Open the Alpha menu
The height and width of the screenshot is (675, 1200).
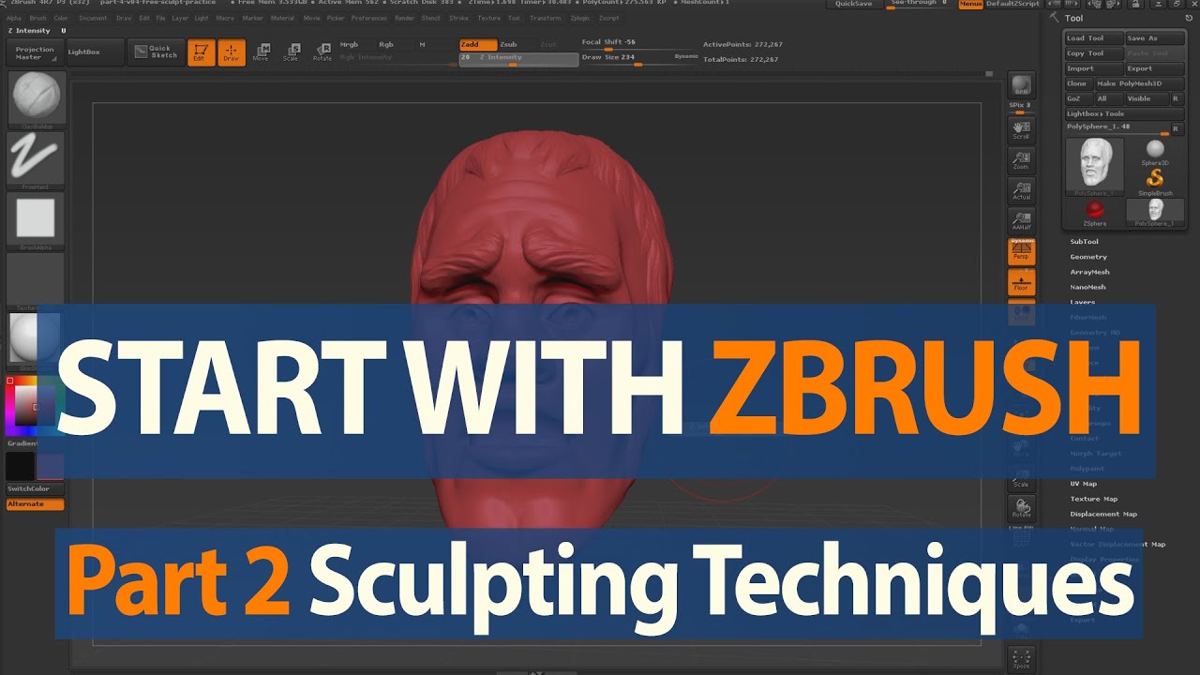point(14,18)
